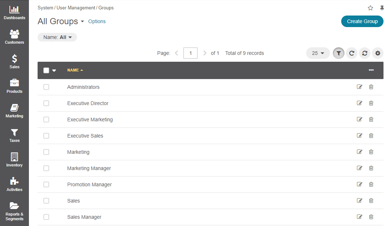Reset the grid with the circular arrows icon
This screenshot has height=226, width=390.
click(365, 53)
